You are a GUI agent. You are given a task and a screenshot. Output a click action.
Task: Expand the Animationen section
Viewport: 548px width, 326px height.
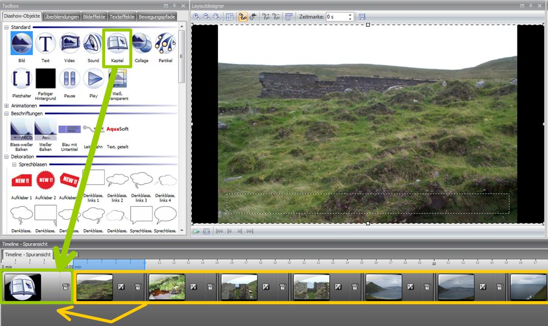click(6, 106)
